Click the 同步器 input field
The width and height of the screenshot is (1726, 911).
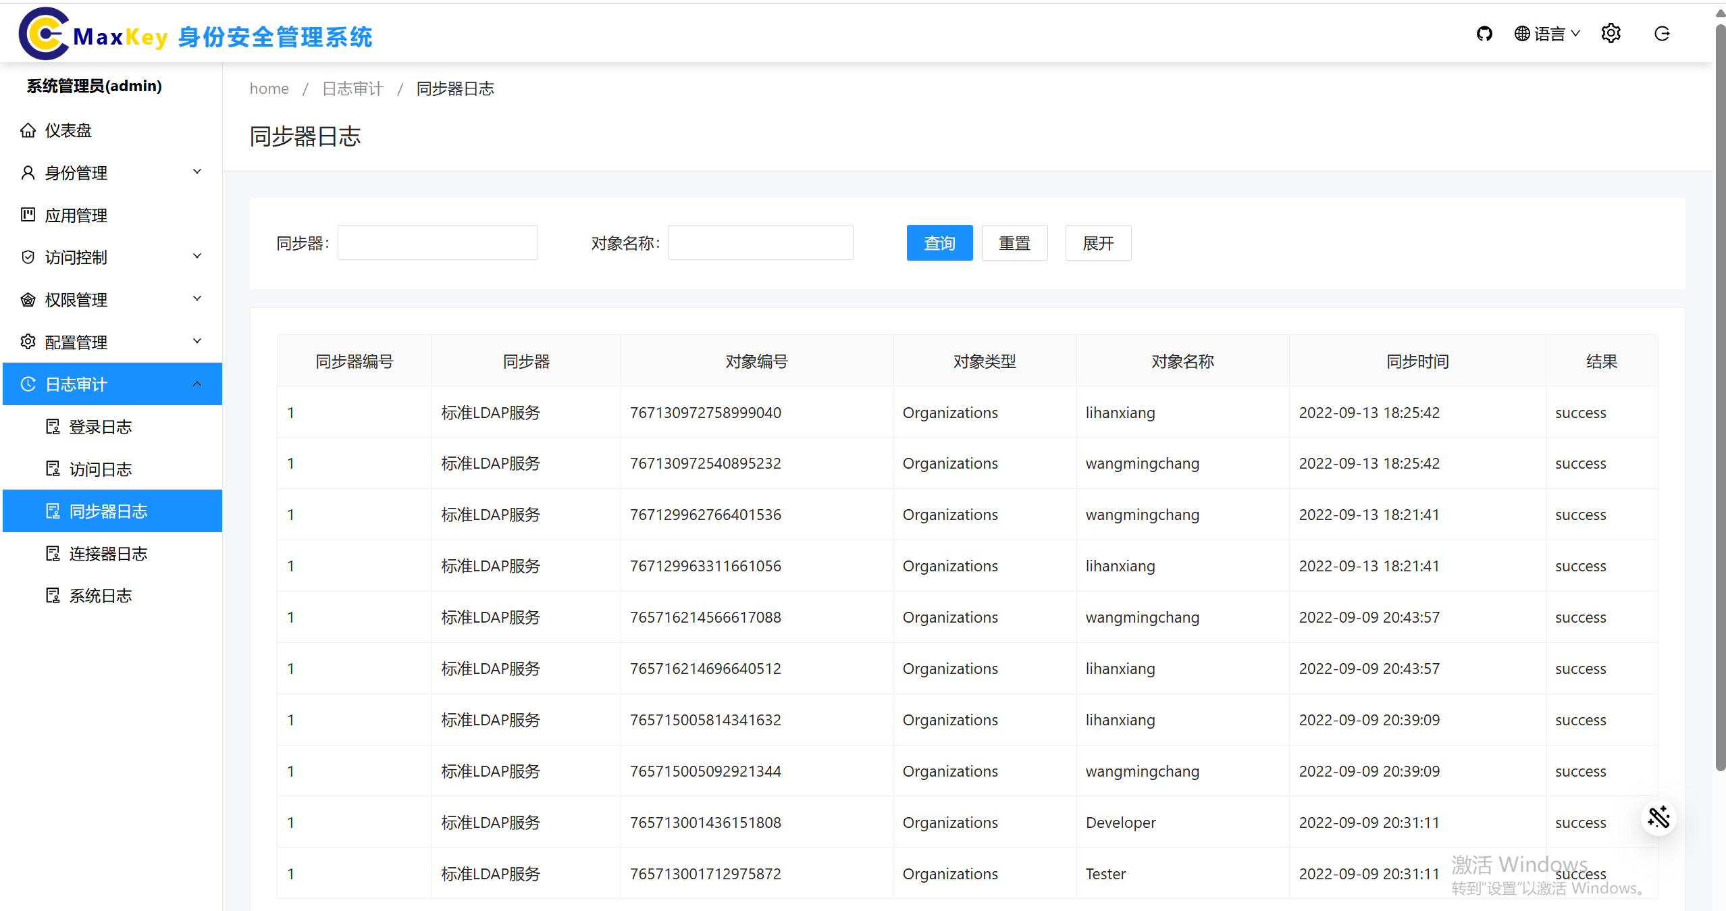(438, 243)
